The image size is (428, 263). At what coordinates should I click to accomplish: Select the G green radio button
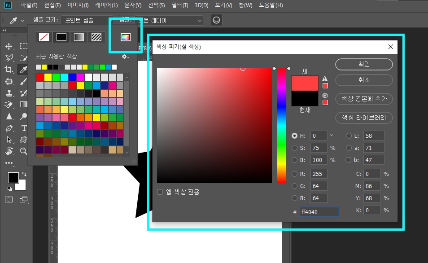tap(294, 186)
